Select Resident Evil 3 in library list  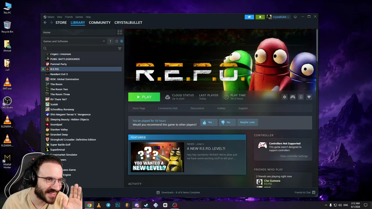tap(59, 74)
